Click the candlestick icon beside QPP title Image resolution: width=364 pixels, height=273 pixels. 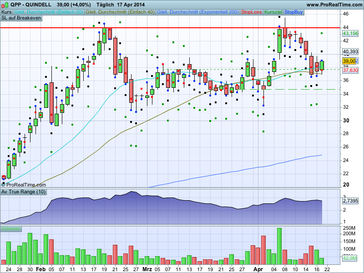point(5,5)
